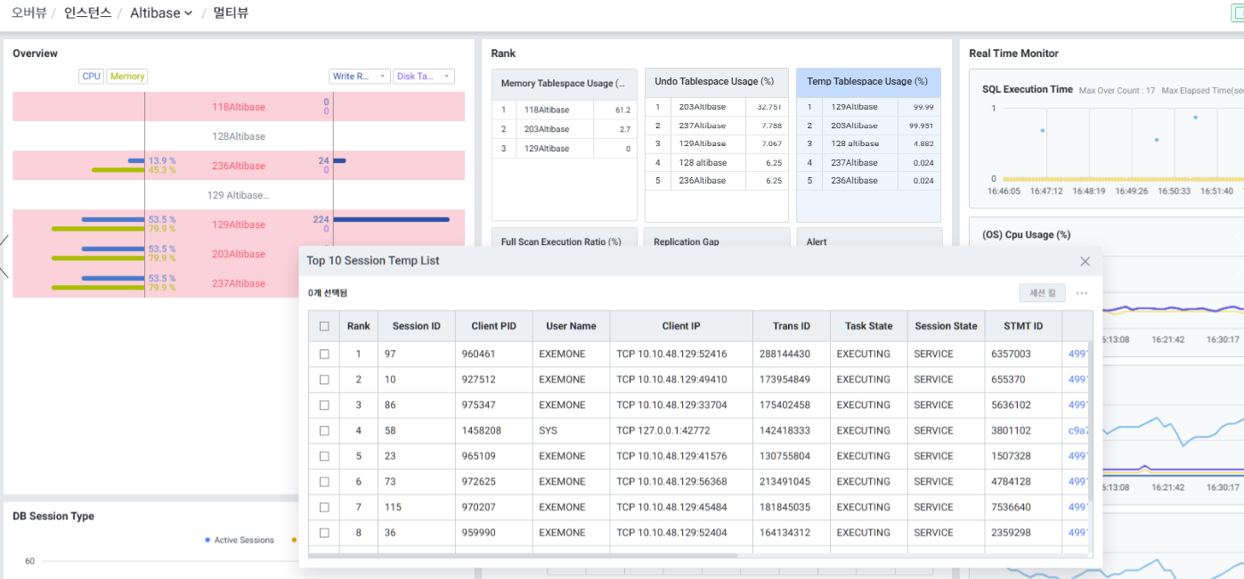Navigate to 인스턴스 breadcrumb item
The height and width of the screenshot is (579, 1244).
[x=87, y=13]
